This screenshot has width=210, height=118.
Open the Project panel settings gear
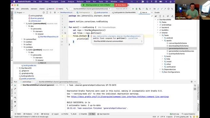(x=55, y=12)
